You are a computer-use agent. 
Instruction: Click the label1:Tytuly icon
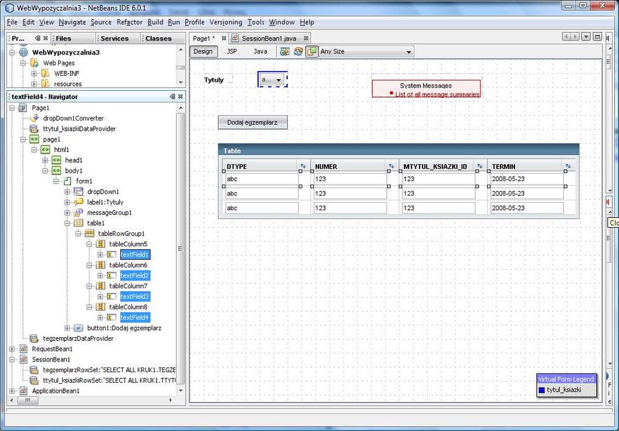click(78, 202)
